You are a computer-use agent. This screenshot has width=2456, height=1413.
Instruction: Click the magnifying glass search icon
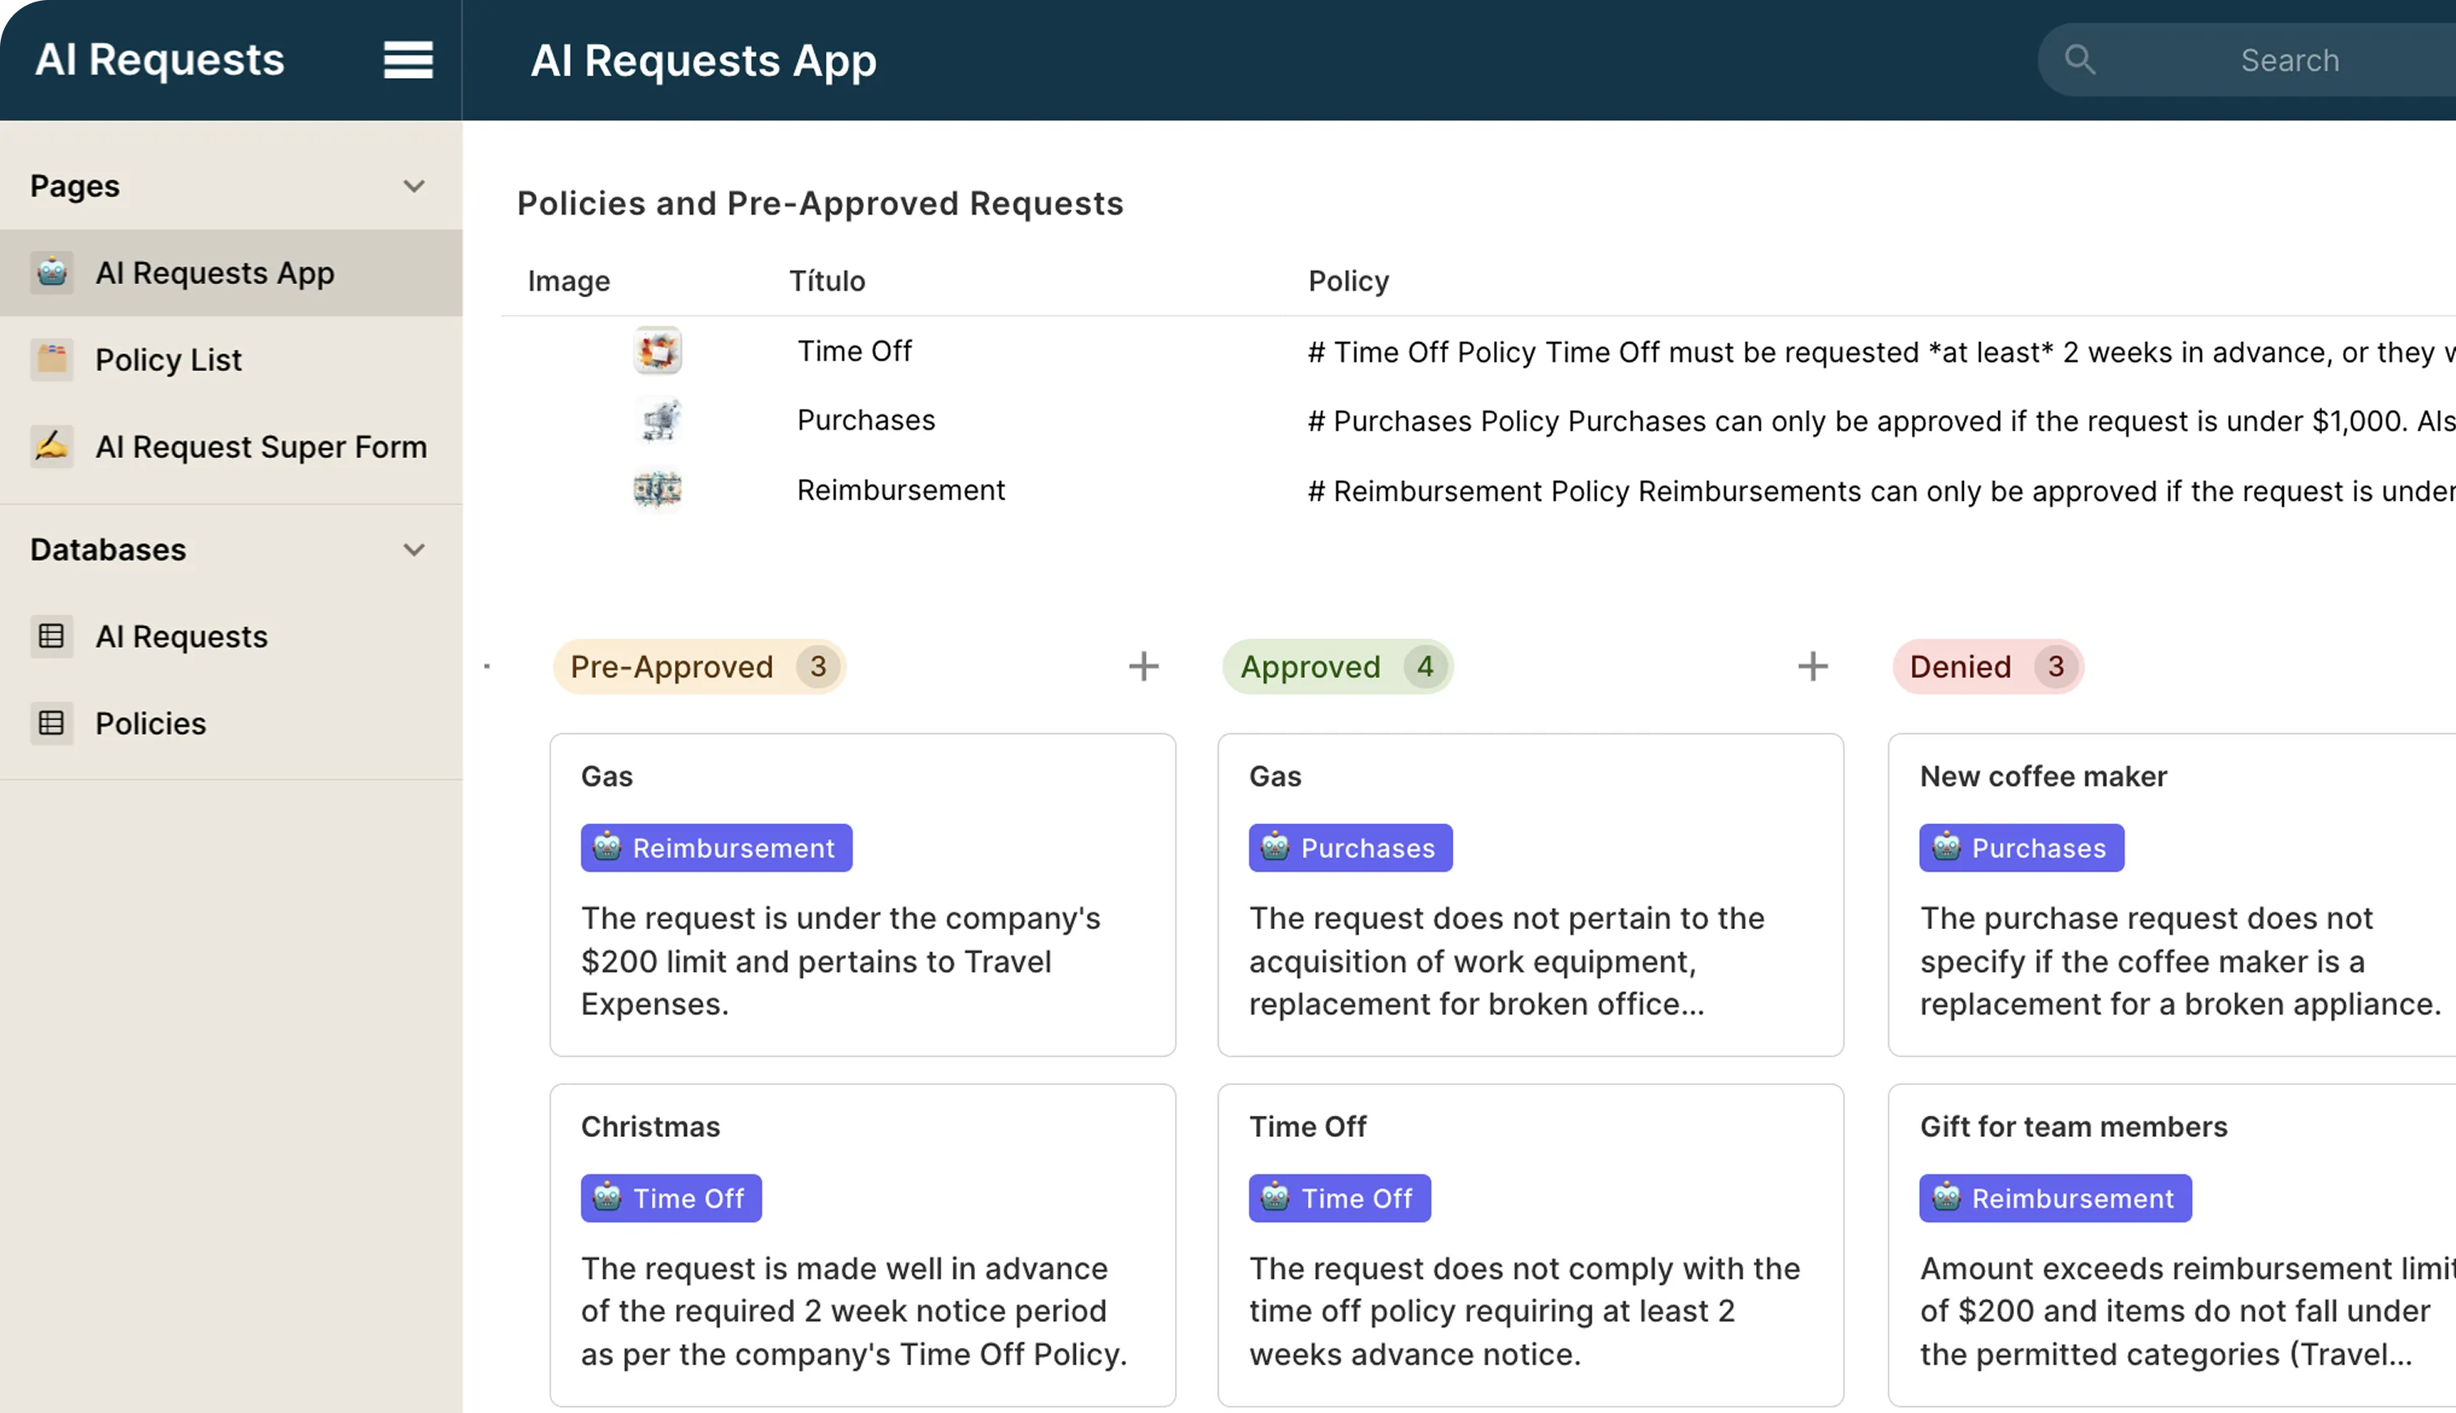tap(2079, 59)
